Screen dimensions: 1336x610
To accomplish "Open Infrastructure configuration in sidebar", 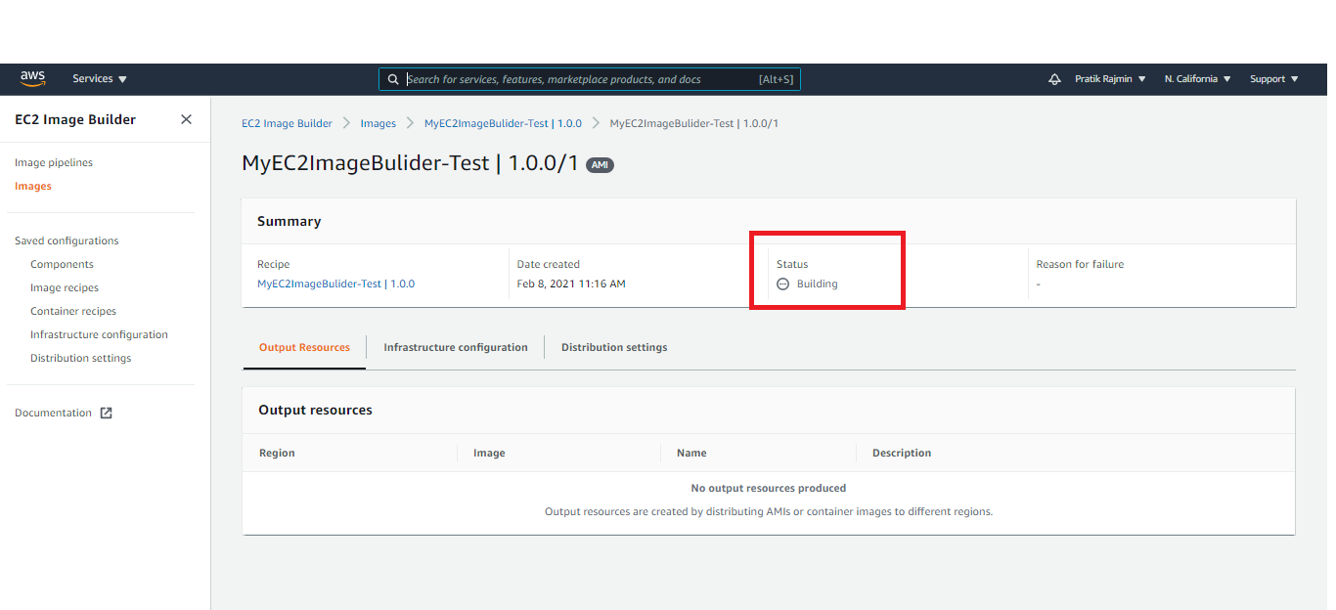I will [x=99, y=334].
